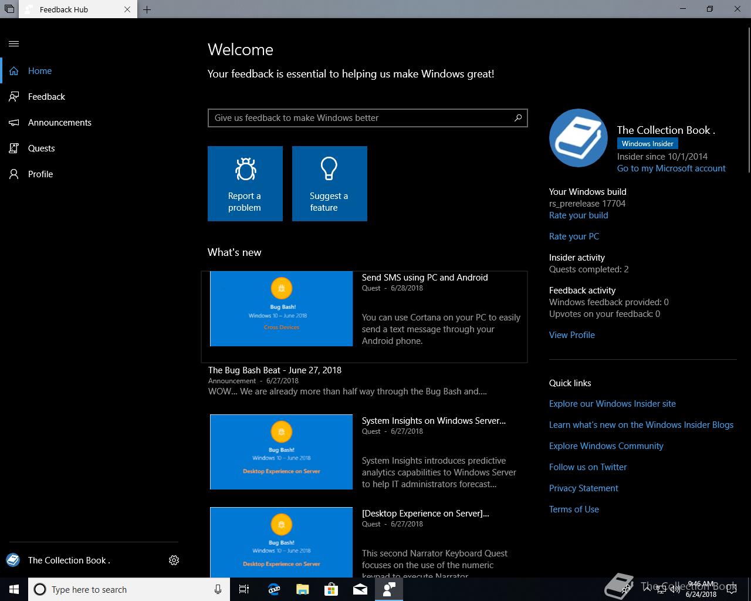Open settings via the gear icon

pyautogui.click(x=174, y=560)
